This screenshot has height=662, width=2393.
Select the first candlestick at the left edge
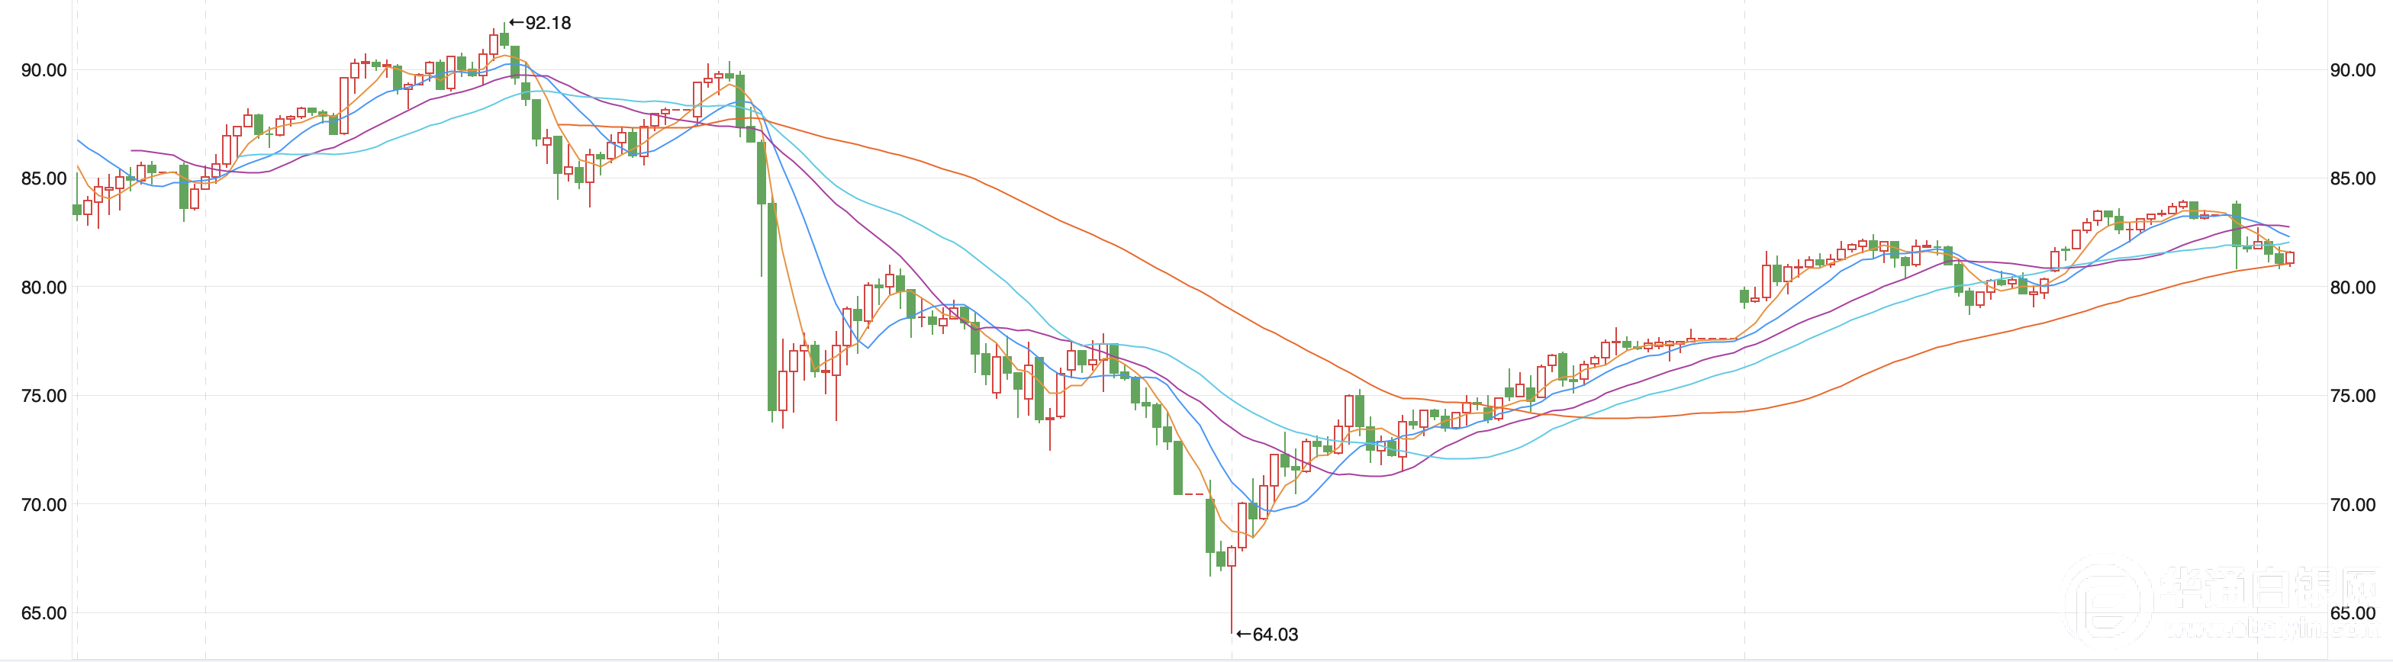(x=77, y=210)
